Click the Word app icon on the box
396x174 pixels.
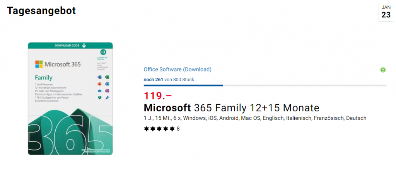(x=99, y=77)
